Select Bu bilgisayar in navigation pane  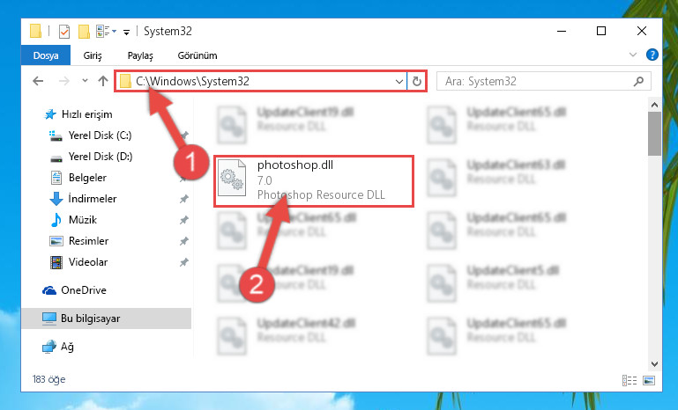(107, 318)
